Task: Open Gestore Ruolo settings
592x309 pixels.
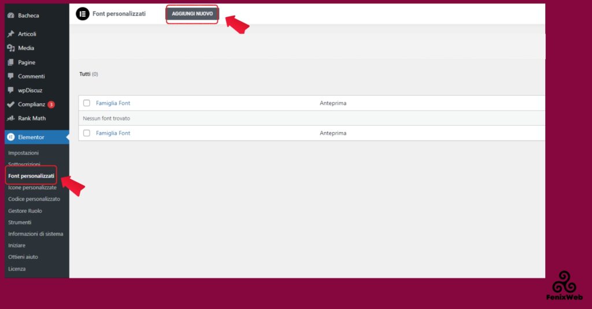Action: (25, 211)
